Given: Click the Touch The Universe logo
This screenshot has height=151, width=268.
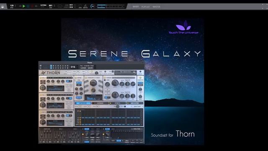Looking at the screenshot, I should pos(183,27).
